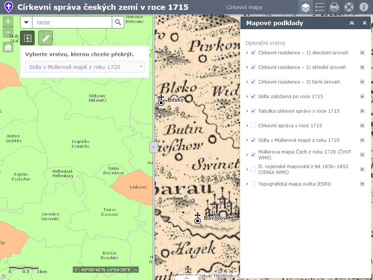Viewport: 373px width, 280px height.
Task: Open options menu for Církevní správa layer
Action: [x=362, y=125]
